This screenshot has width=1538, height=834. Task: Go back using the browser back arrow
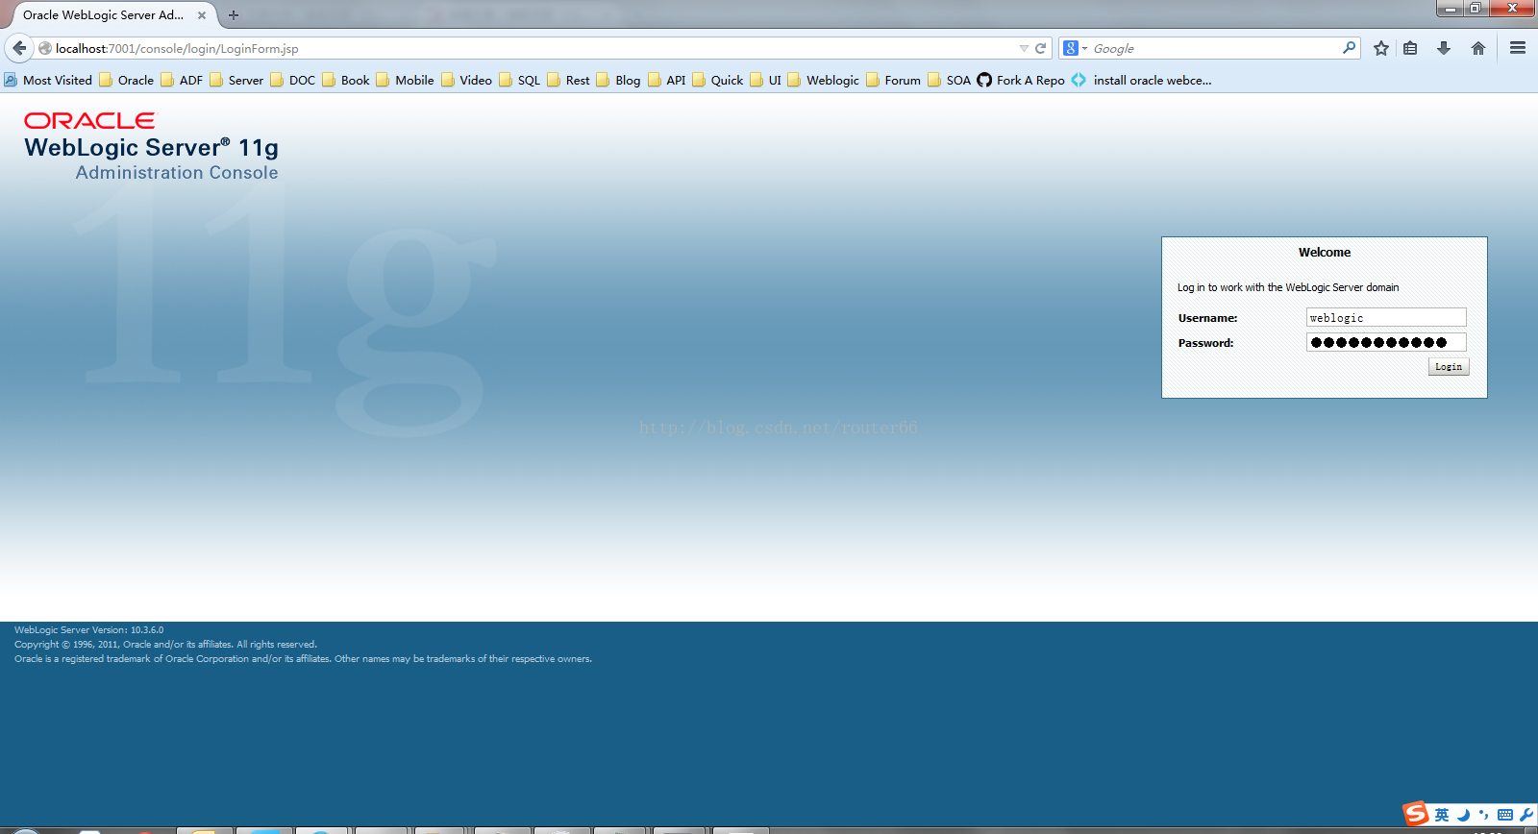(x=19, y=48)
